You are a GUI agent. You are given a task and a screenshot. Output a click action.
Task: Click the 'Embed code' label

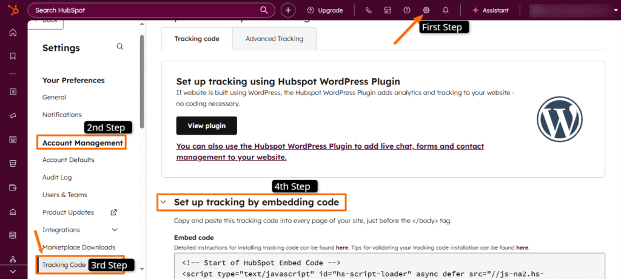point(194,238)
